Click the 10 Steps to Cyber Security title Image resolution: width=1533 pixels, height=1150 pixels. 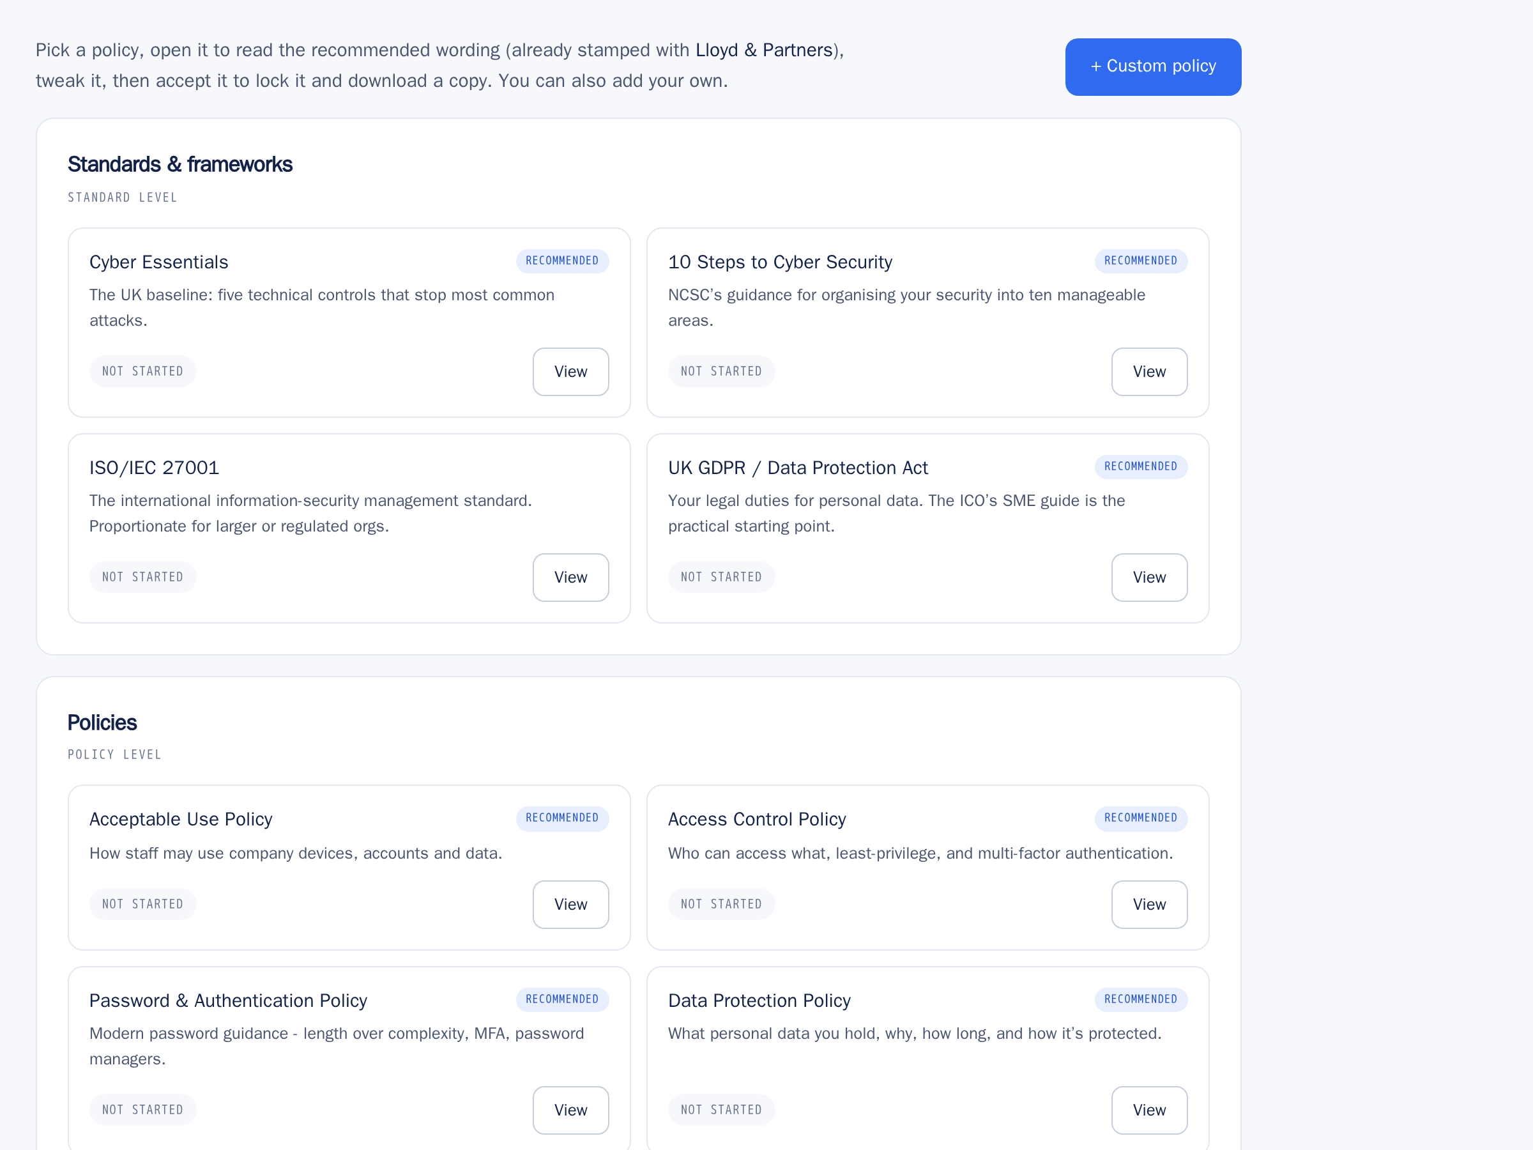click(x=780, y=262)
